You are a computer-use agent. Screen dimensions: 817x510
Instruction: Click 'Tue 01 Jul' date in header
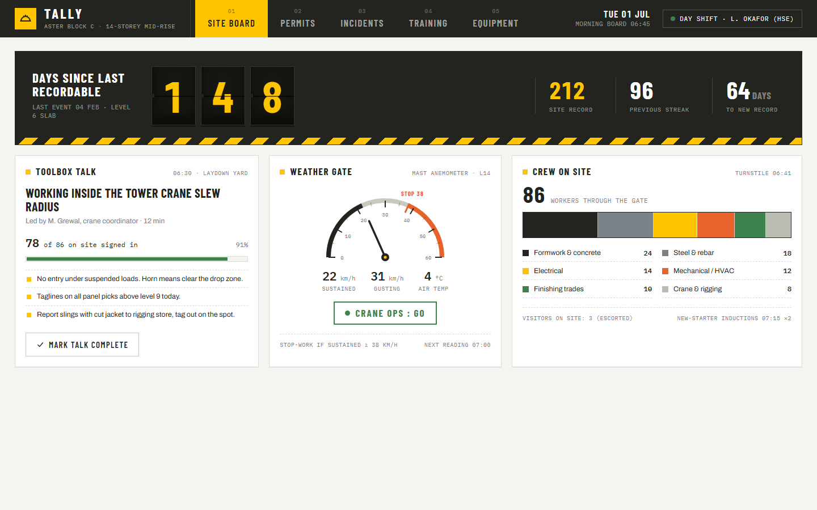(626, 14)
